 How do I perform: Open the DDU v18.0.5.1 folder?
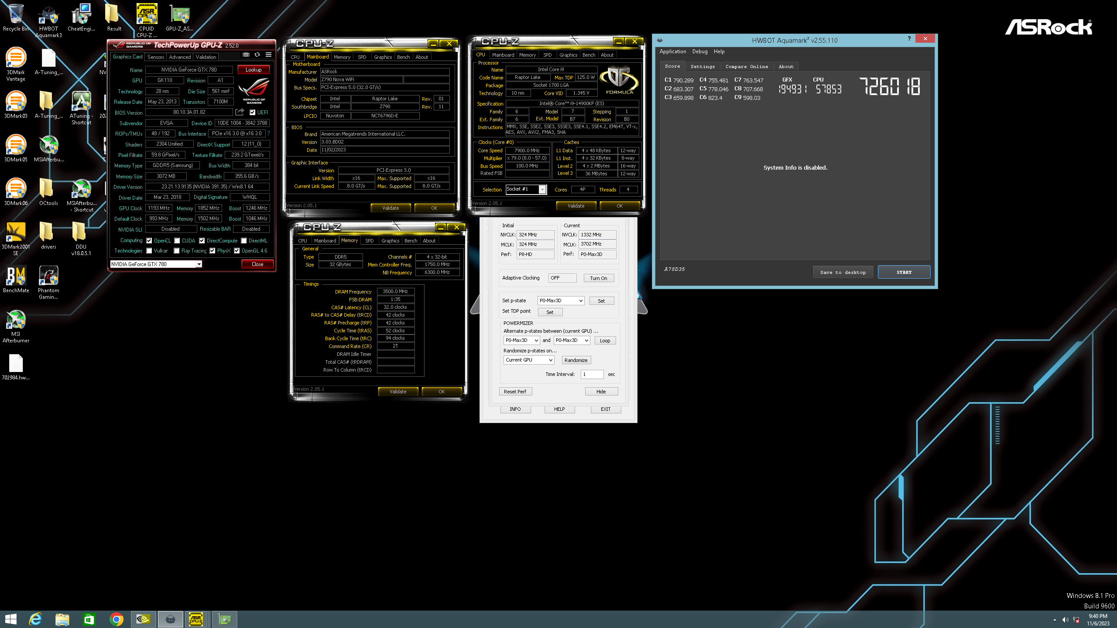pos(81,239)
